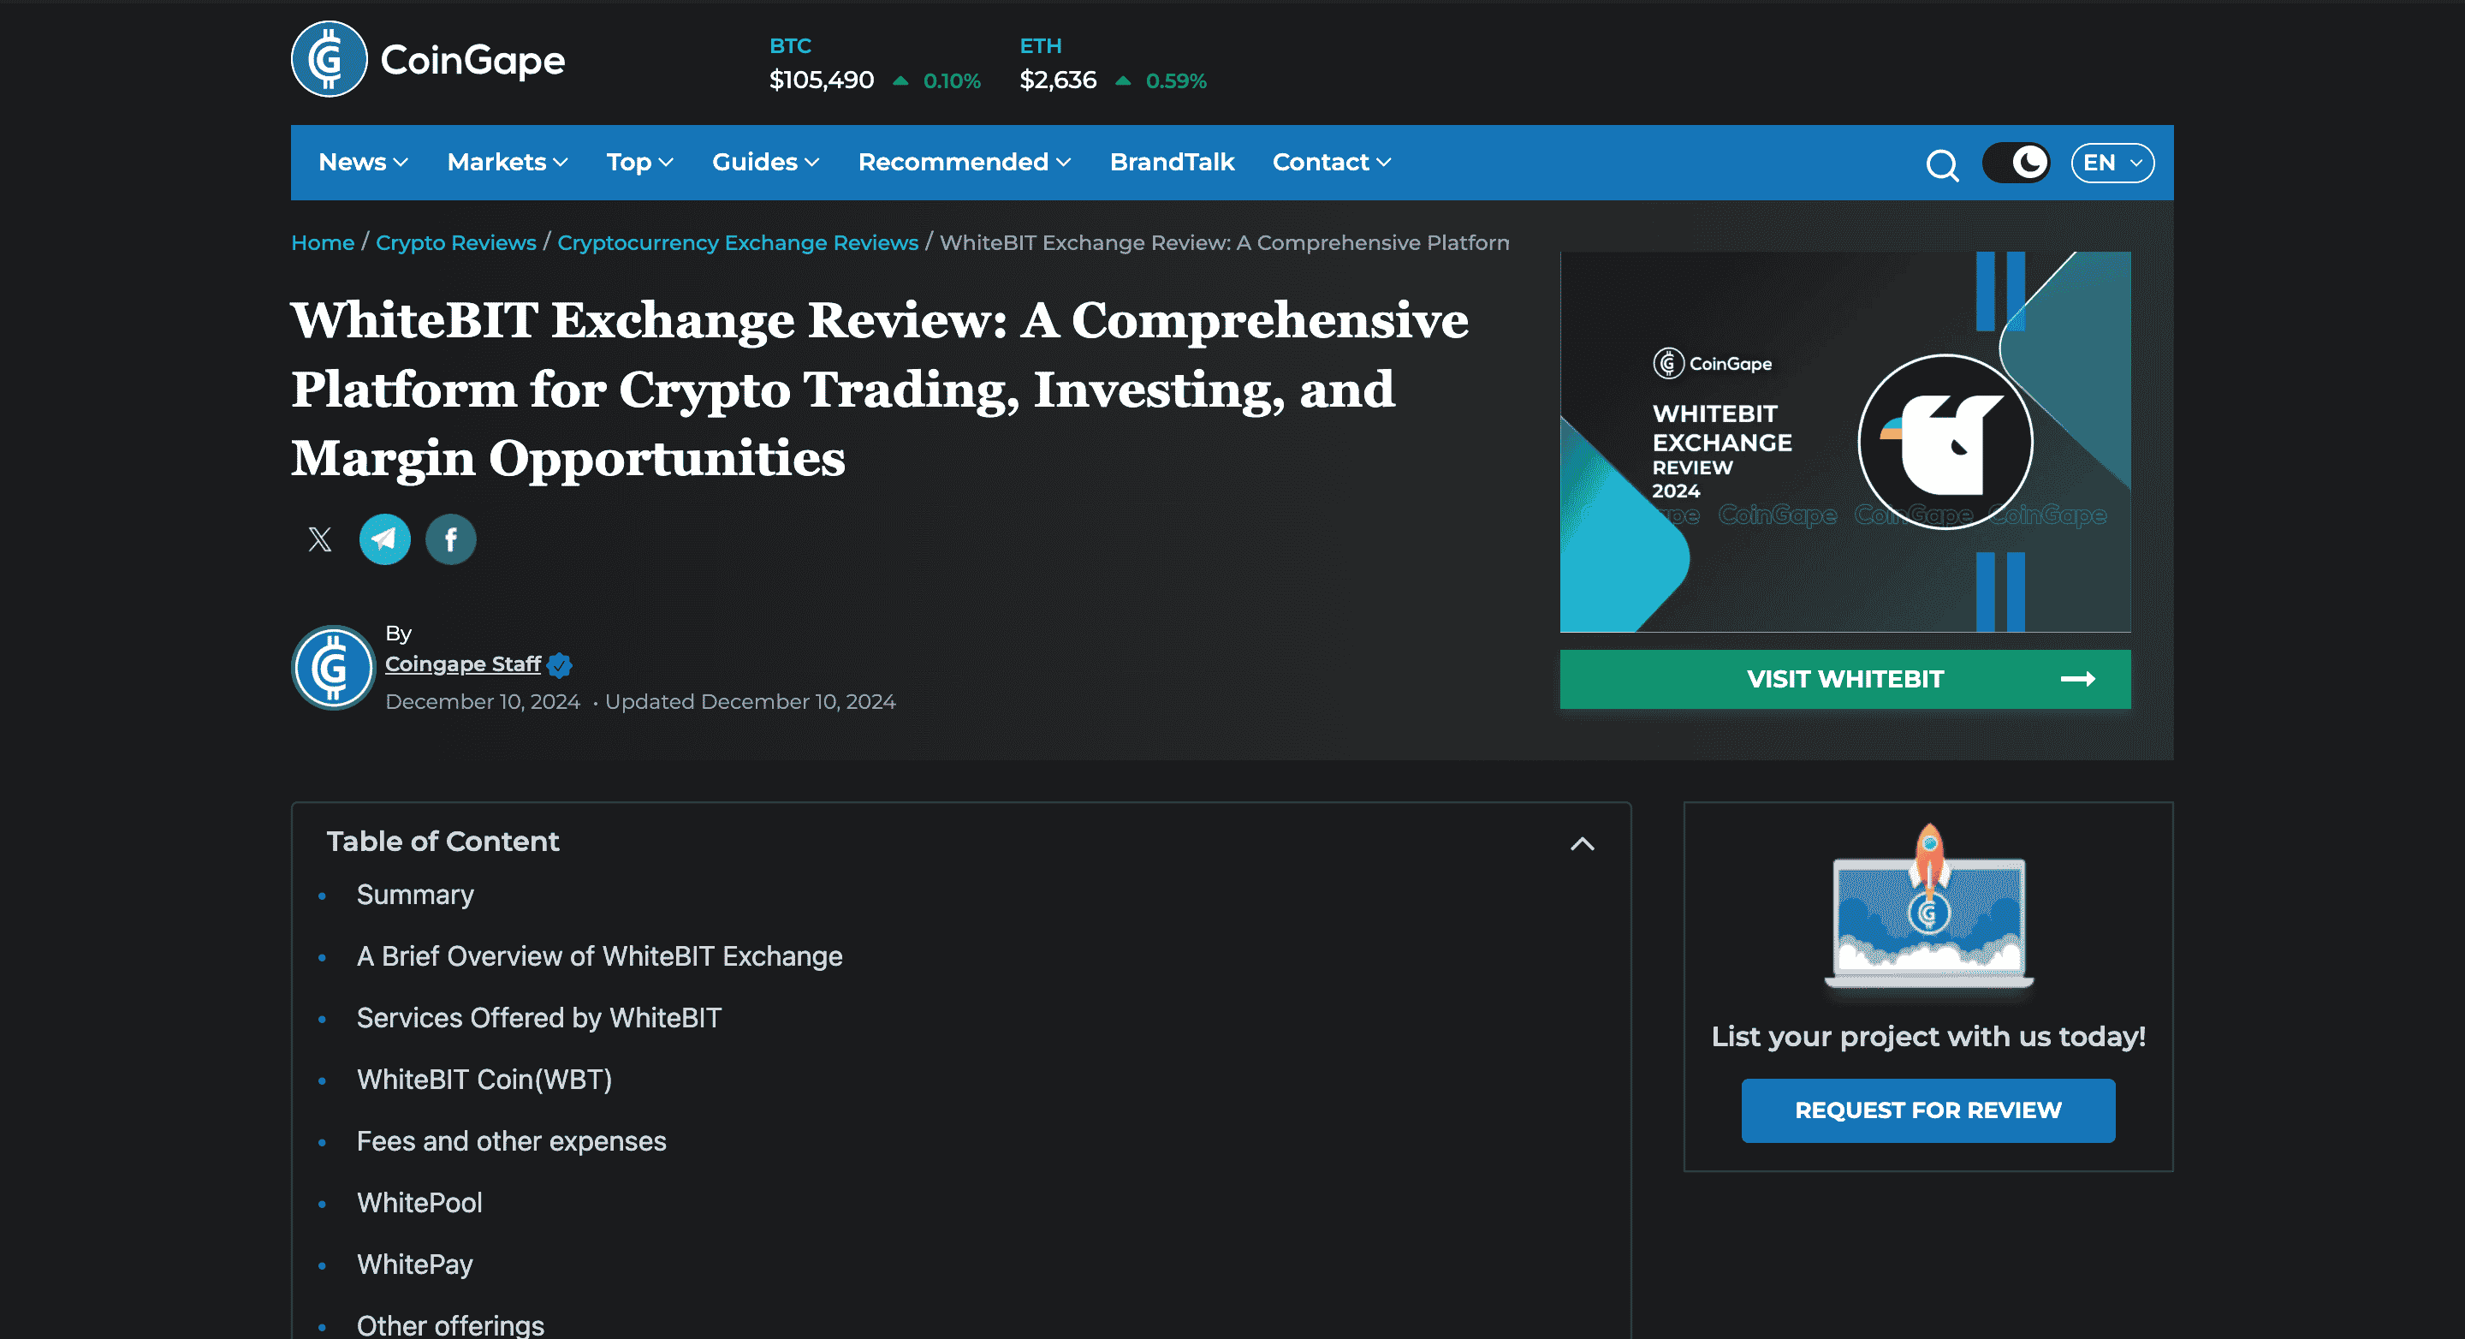Click the December 10, 2024 publish date
This screenshot has width=2465, height=1339.
point(482,701)
